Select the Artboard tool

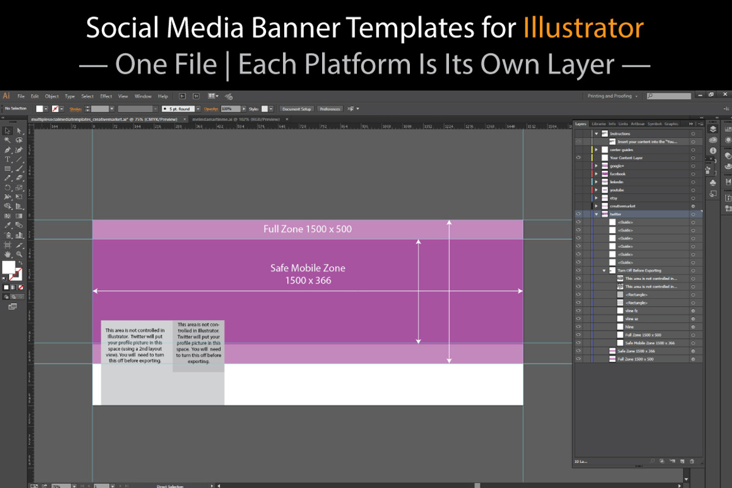[7, 244]
